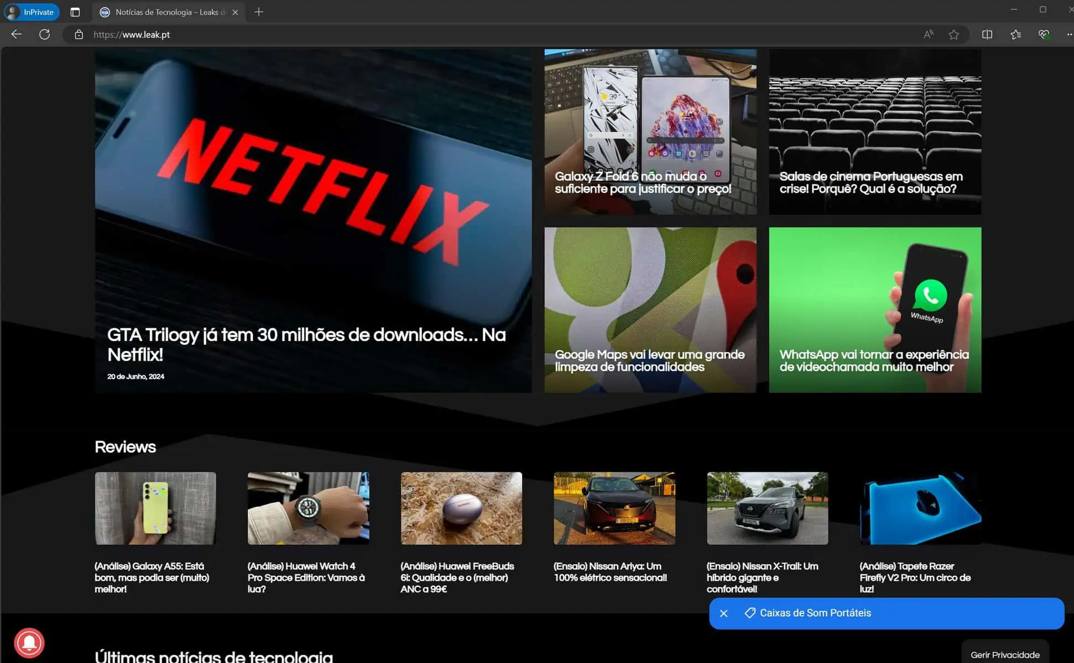Viewport: 1074px width, 663px height.
Task: Dismiss the Caixas de Som Portáteis banner
Action: [x=724, y=613]
